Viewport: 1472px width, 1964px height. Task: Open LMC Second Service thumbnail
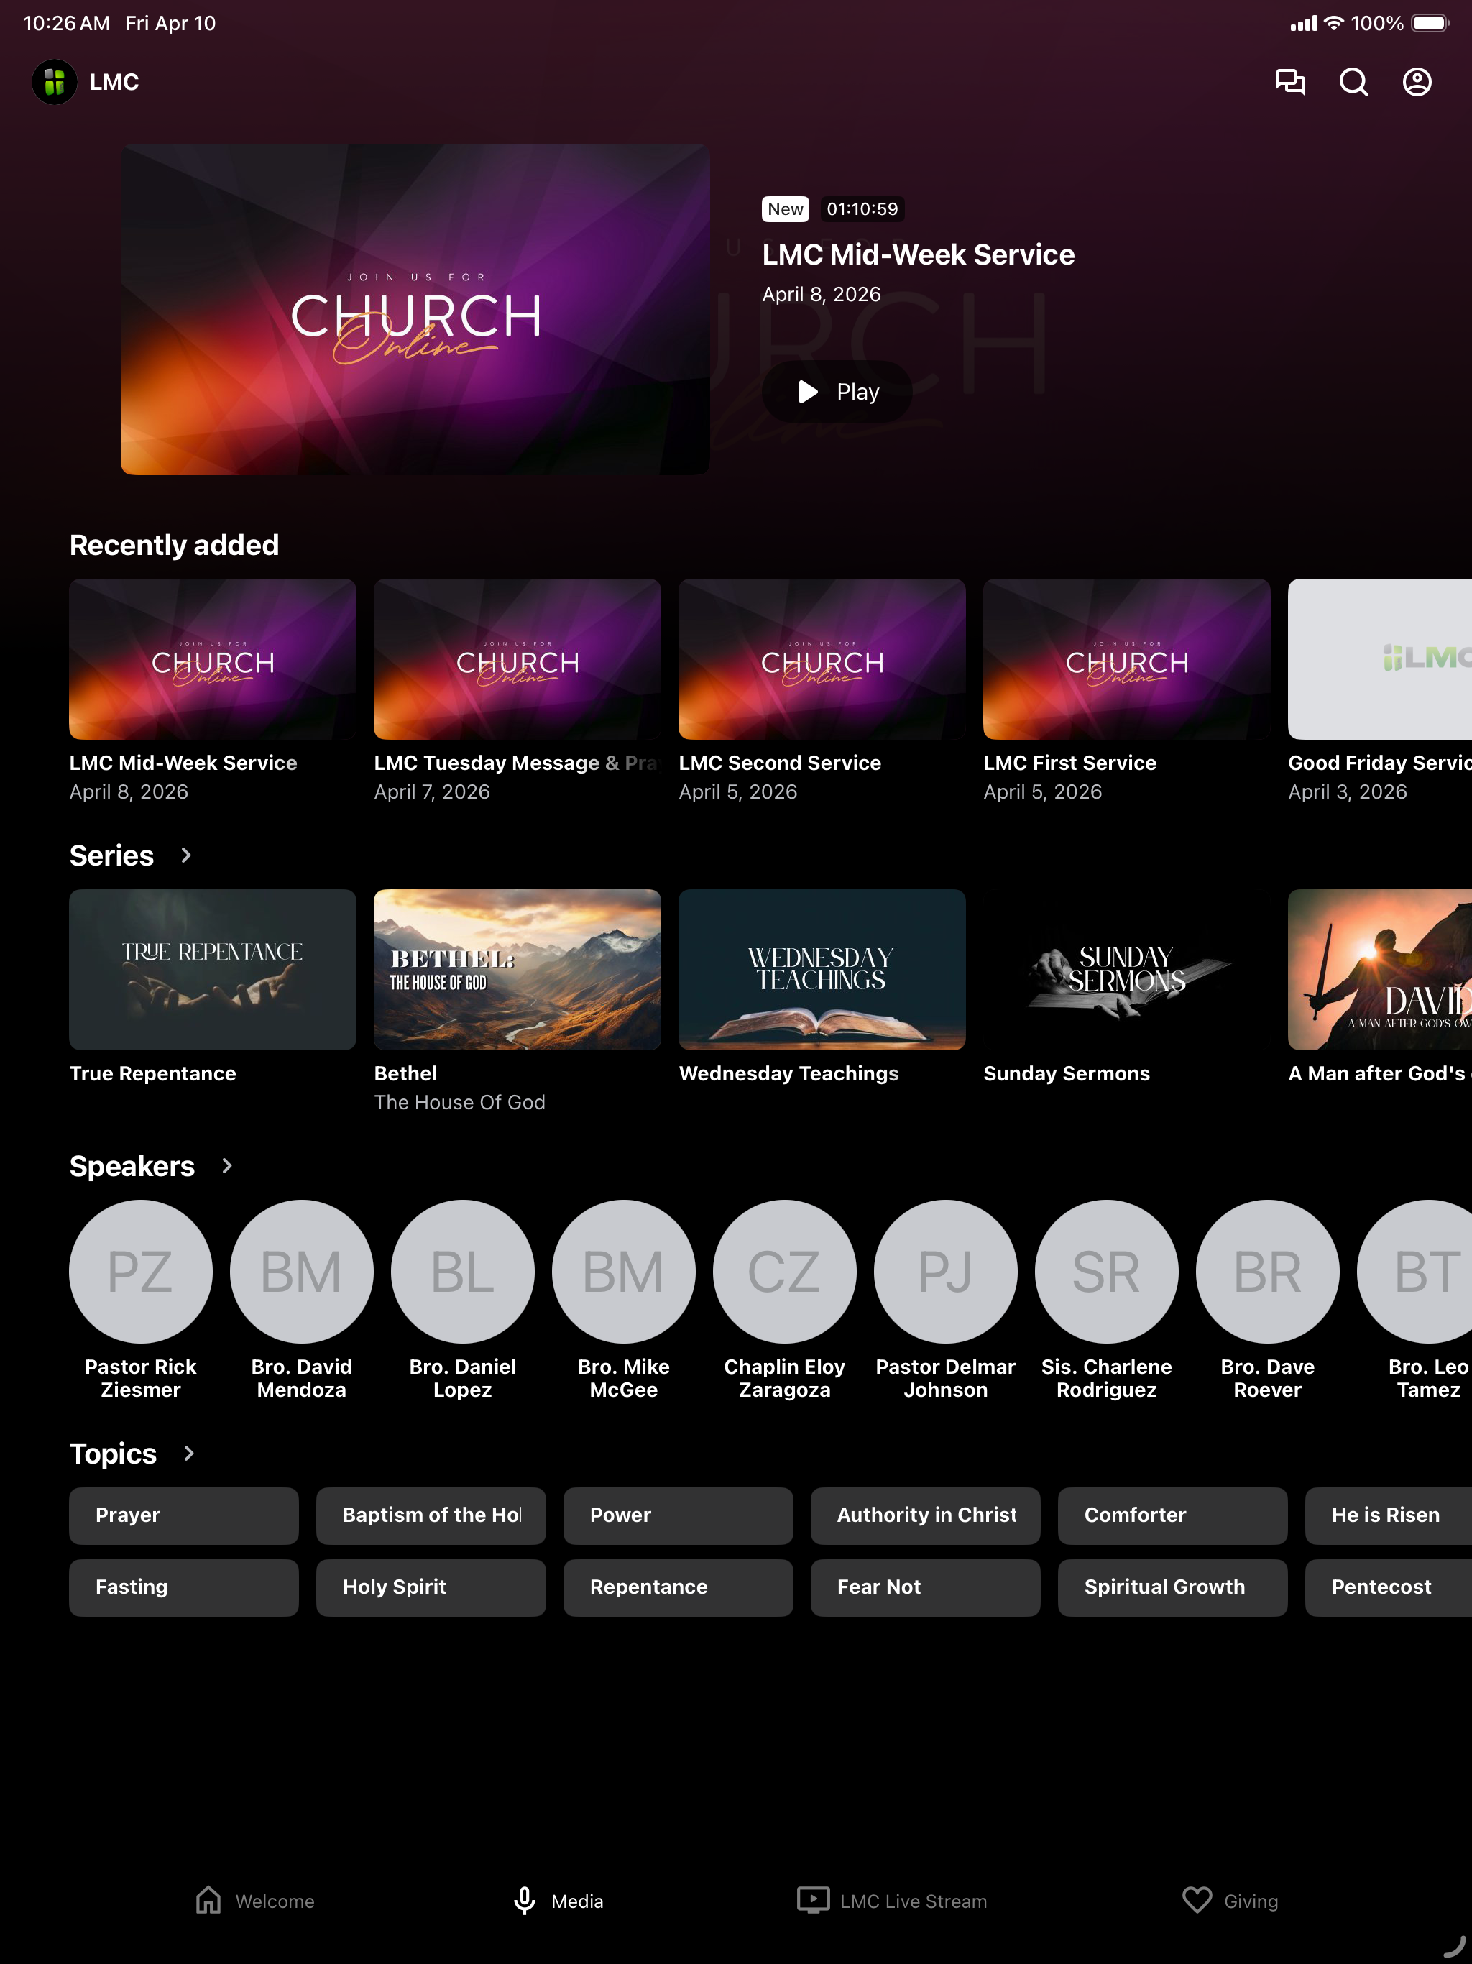point(822,659)
